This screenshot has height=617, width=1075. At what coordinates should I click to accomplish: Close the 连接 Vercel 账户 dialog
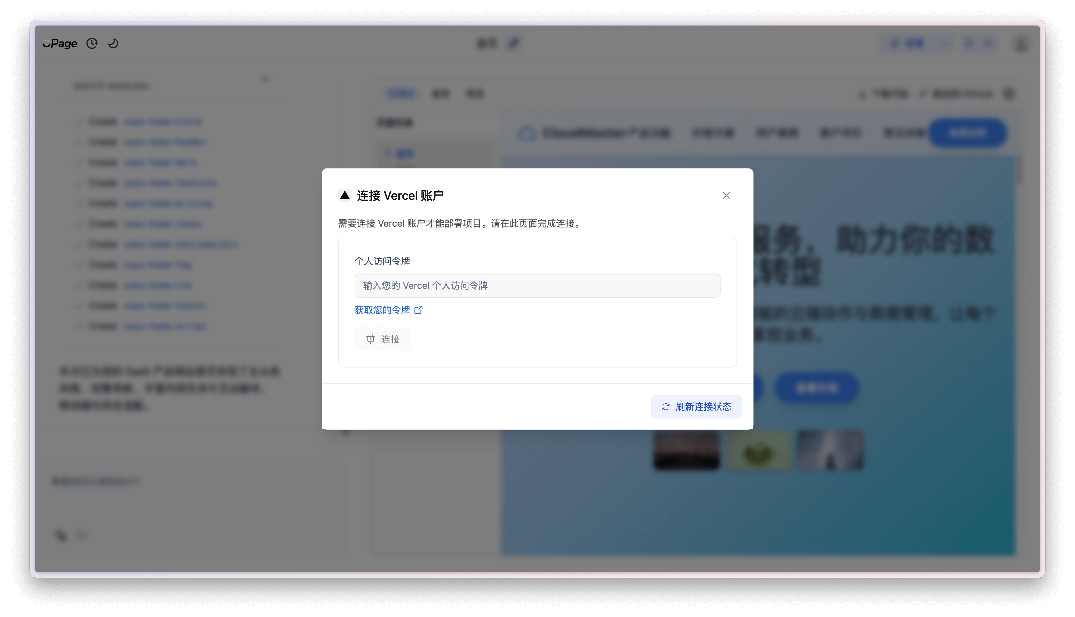tap(726, 195)
